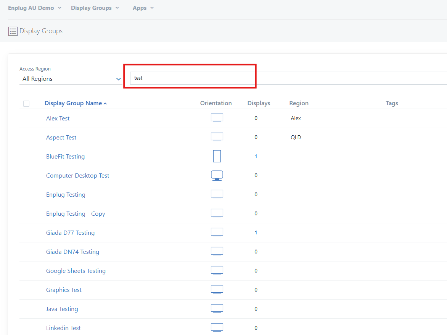
Task: Click orientation icon in Aspect Test row
Action: click(217, 137)
